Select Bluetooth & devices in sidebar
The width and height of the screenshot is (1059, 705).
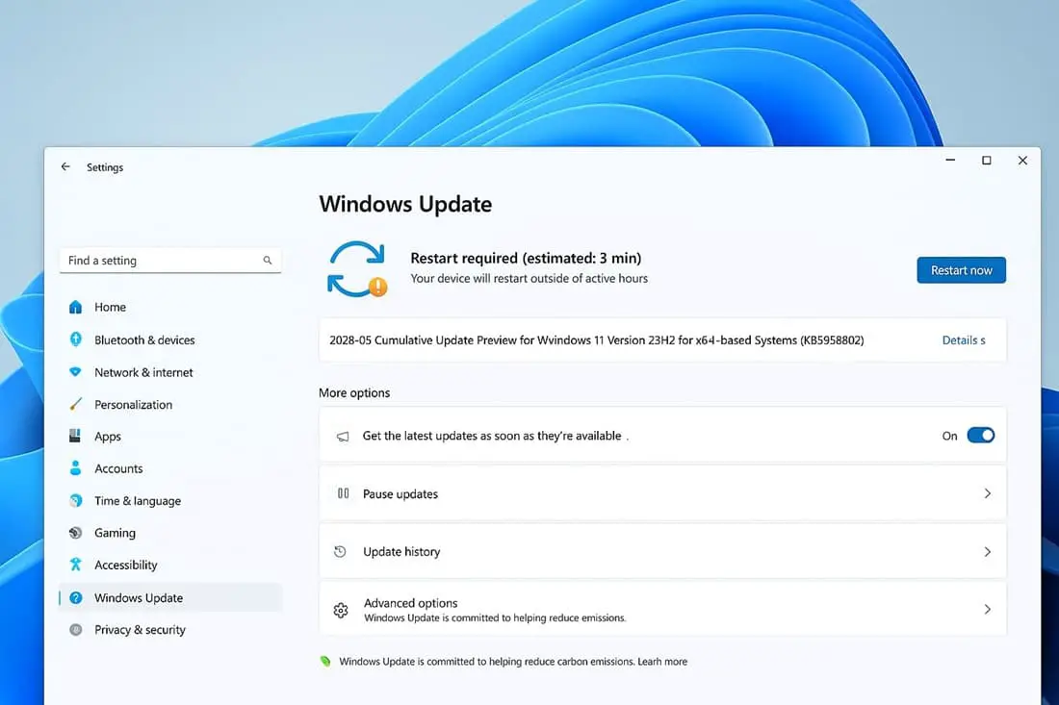click(170, 340)
